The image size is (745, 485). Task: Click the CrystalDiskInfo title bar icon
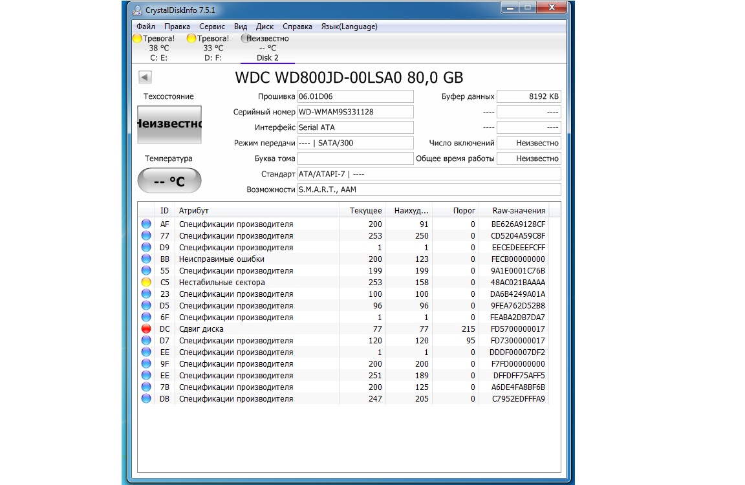137,10
